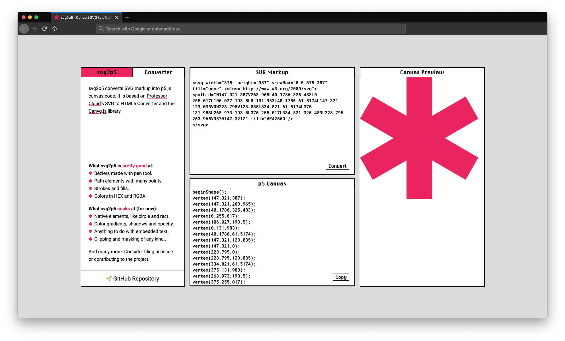The height and width of the screenshot is (341, 565).
Task: Click the asterisk bullet beside Strokes and fills
Action: pyautogui.click(x=90, y=188)
